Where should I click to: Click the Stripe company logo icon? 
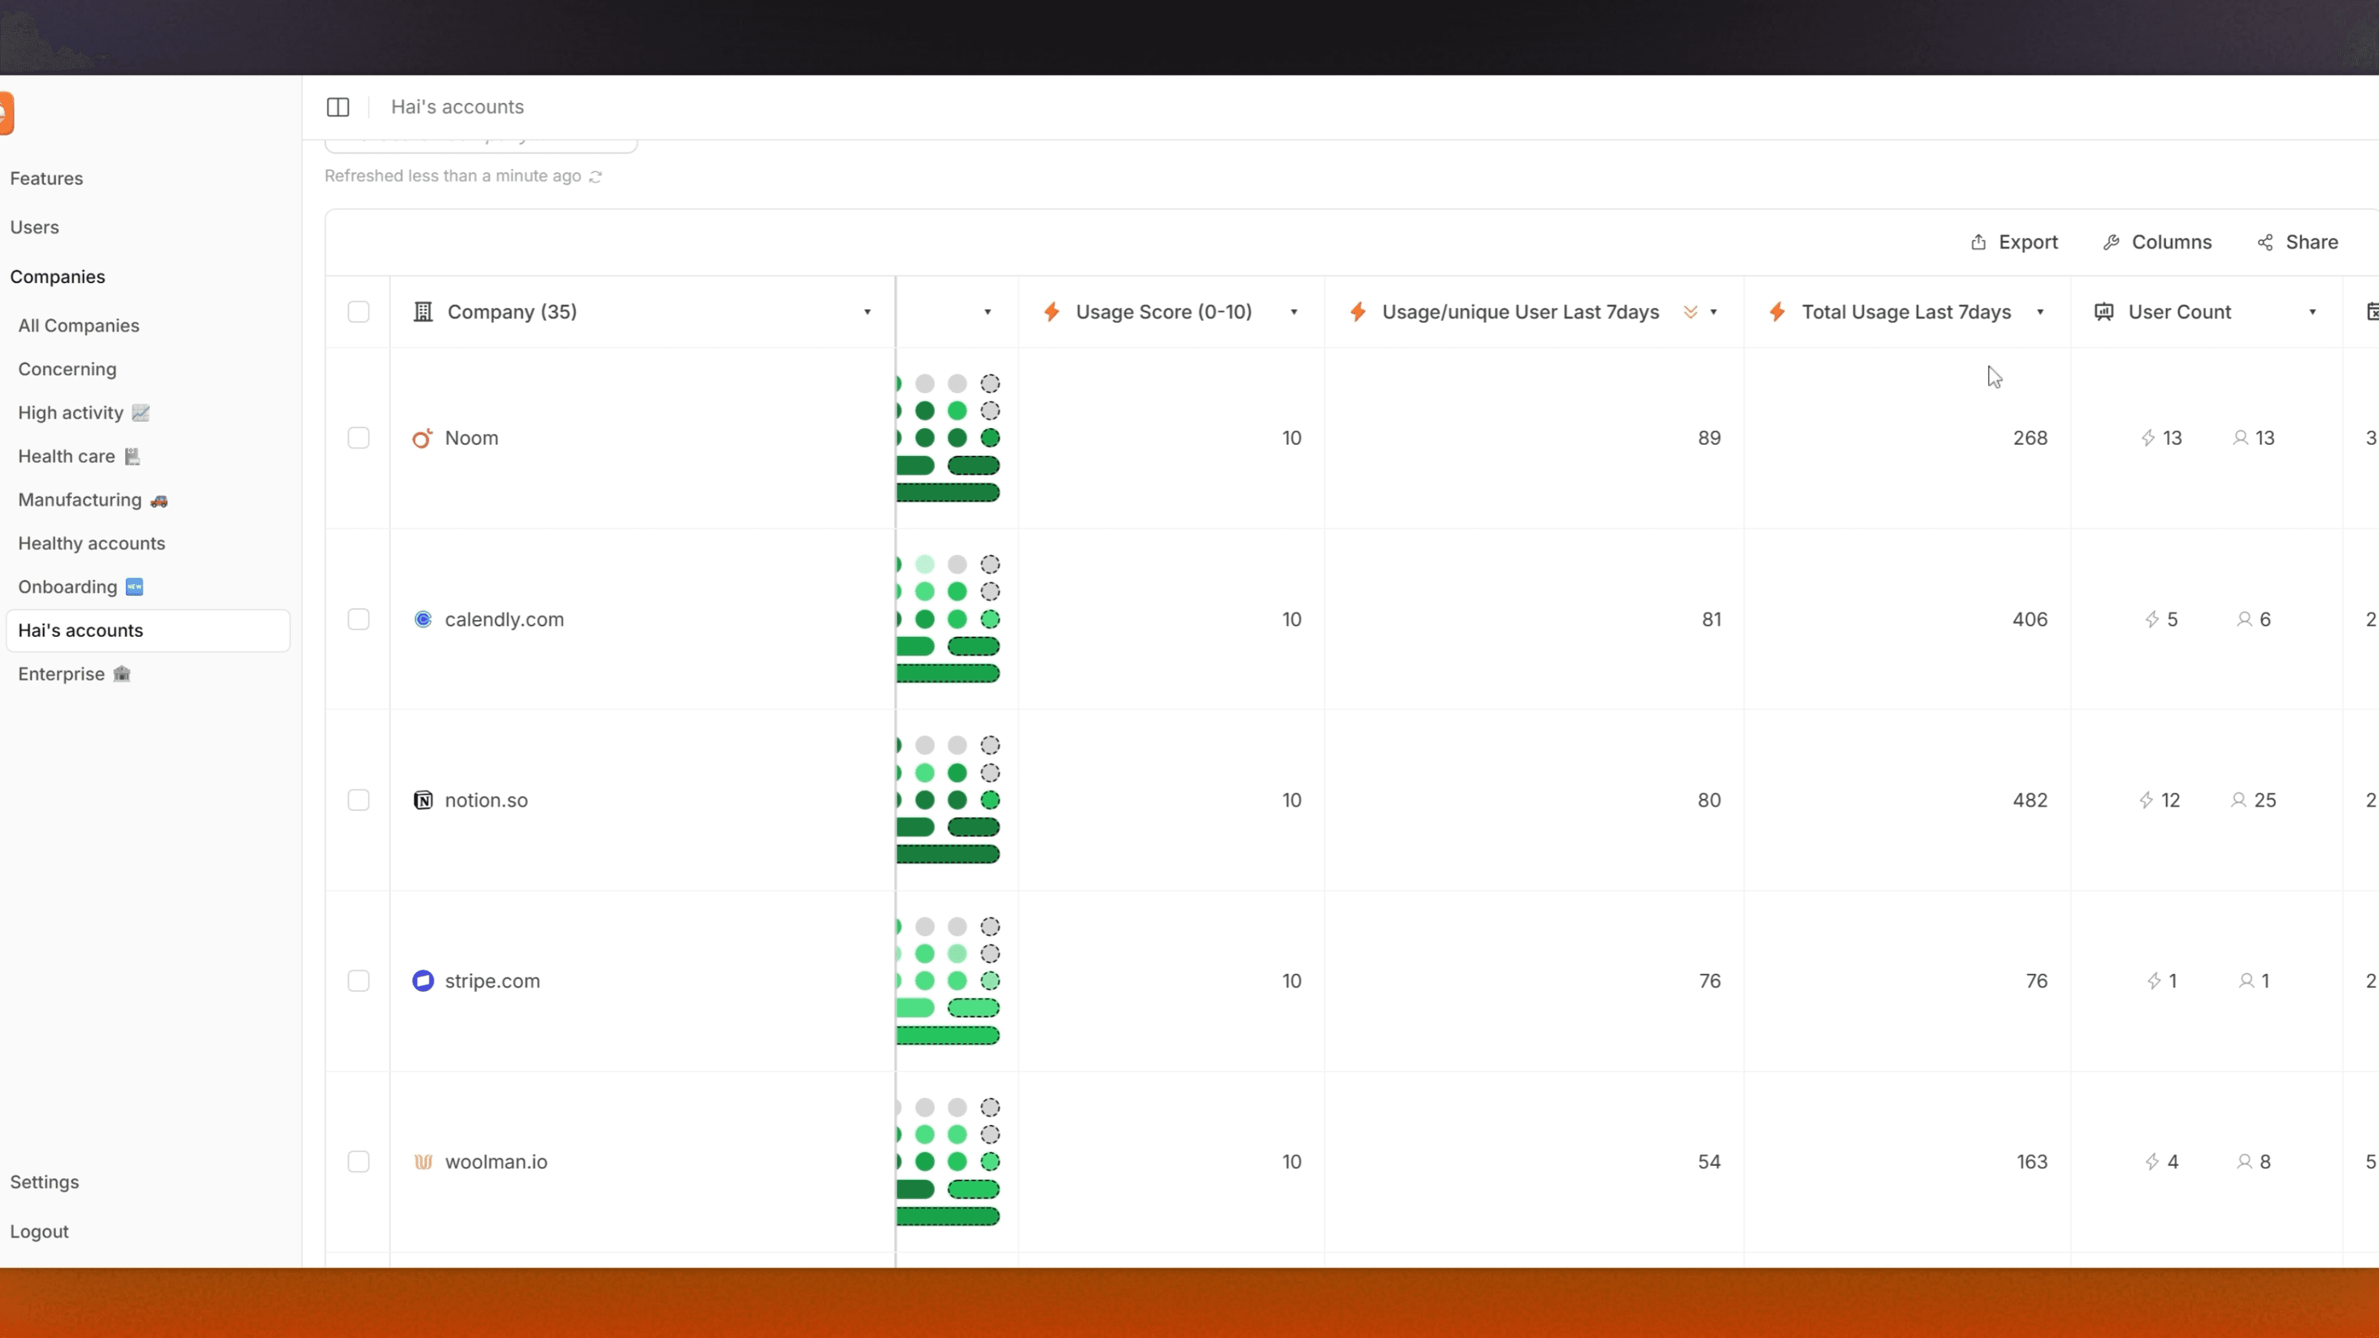(x=423, y=981)
